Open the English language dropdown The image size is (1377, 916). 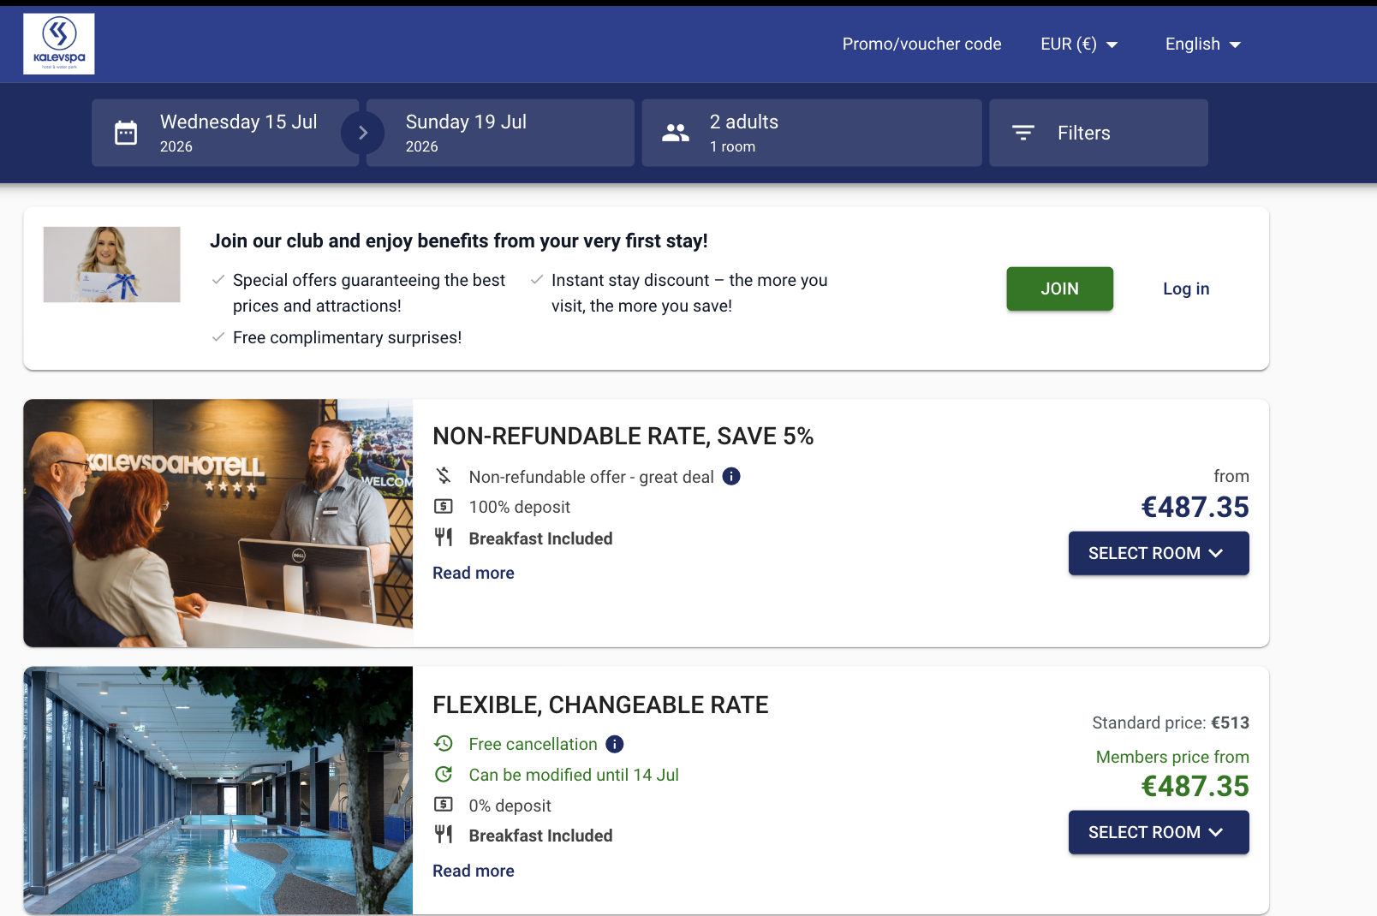tap(1203, 44)
